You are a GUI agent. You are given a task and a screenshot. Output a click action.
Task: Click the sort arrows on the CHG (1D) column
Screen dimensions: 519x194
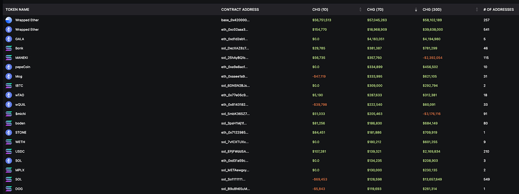(360, 10)
